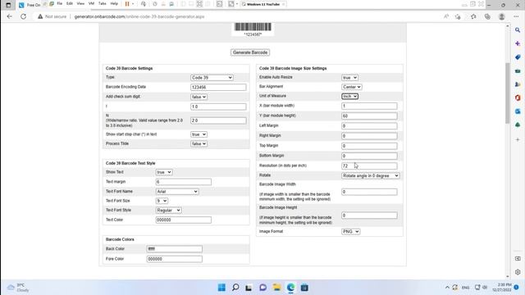
Task: Add a sidebar app with plus icon
Action: click(518, 139)
